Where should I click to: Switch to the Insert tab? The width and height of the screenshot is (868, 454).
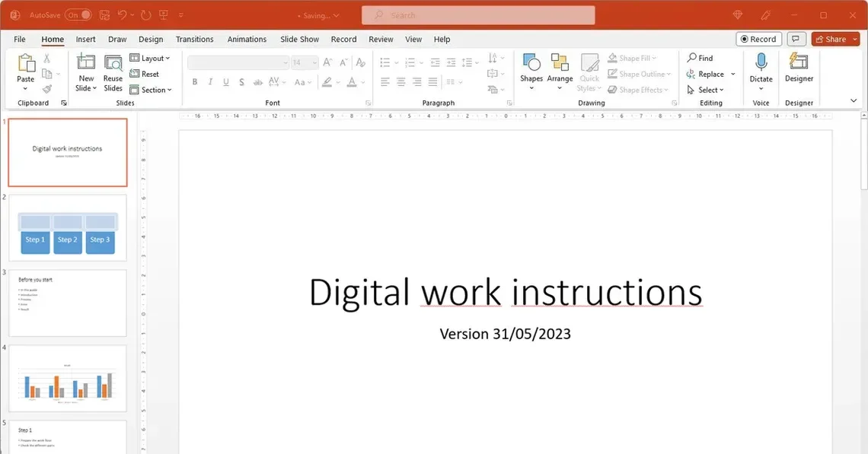click(85, 40)
